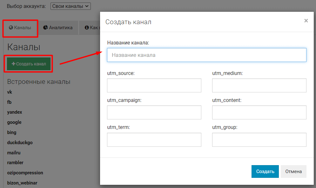Viewport: 316px width, 188px height.
Task: Switch to the Каналы tab
Action: 20,28
